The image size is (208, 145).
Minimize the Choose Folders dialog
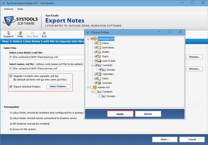160,32
